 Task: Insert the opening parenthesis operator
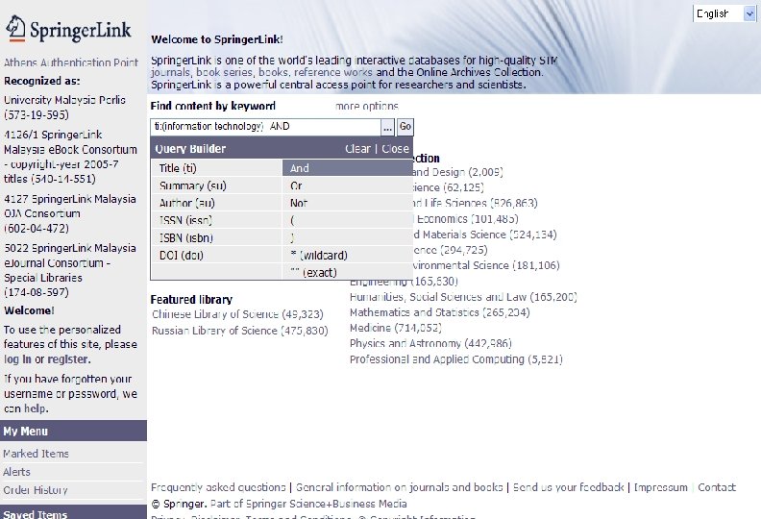[x=348, y=220]
